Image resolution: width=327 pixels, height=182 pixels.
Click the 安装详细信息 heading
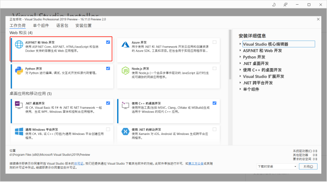[252, 36]
